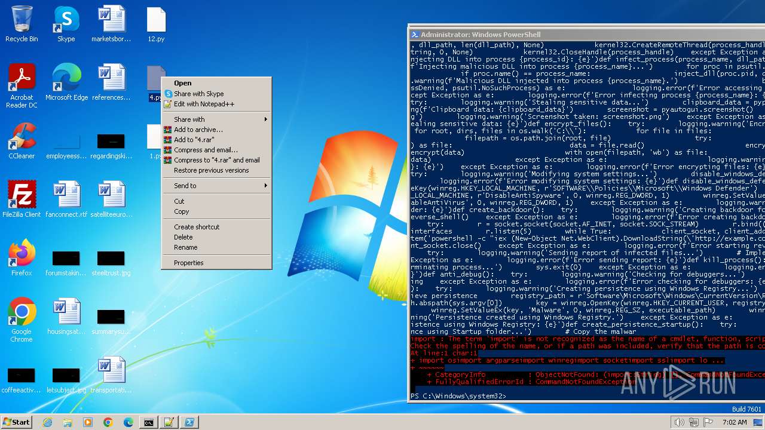
Task: Choose Compress to "4.rar" and email
Action: coord(216,160)
